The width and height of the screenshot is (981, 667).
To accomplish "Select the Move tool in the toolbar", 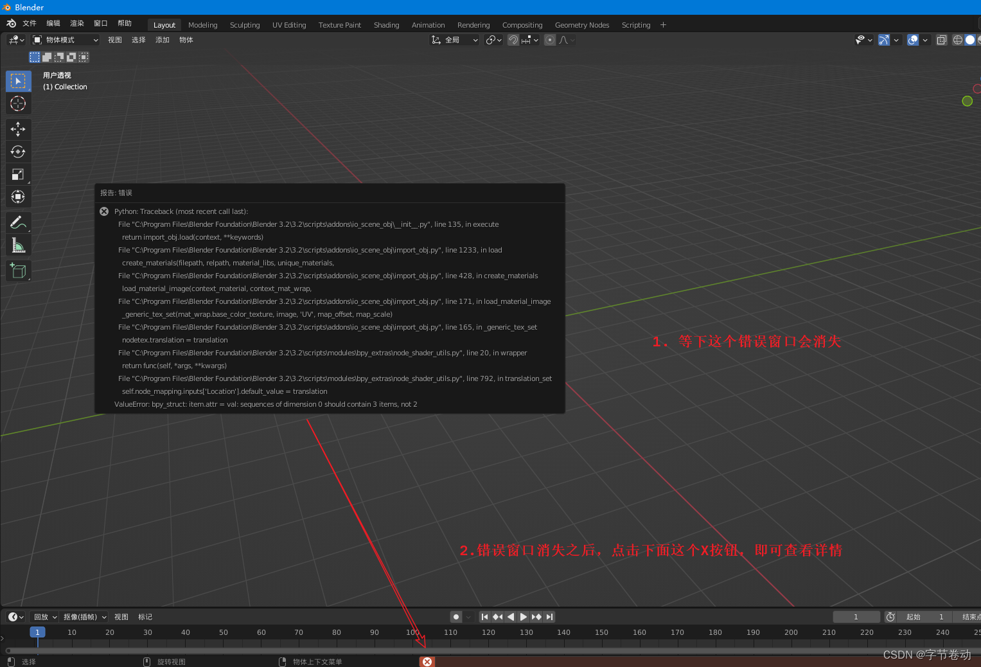I will 18,129.
